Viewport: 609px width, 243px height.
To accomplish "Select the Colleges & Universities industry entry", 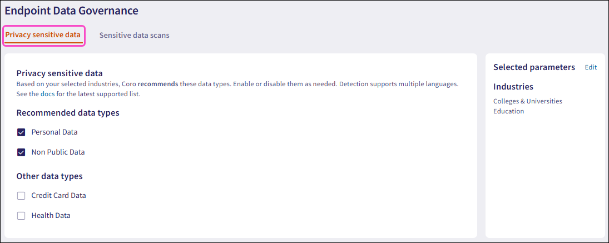I will coord(528,101).
